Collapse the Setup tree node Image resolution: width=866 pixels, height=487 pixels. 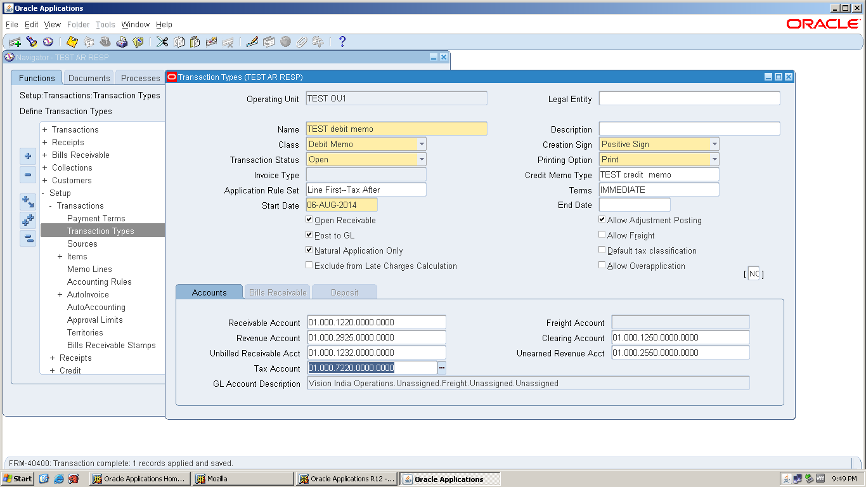[x=43, y=193]
